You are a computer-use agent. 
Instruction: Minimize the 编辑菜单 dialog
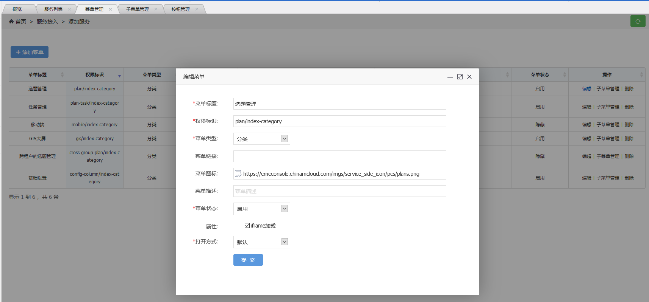pos(450,77)
